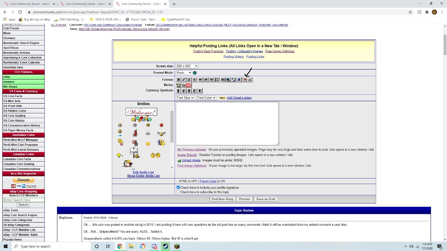Align text left using format toolbar
This screenshot has width=447, height=251.
(200, 80)
